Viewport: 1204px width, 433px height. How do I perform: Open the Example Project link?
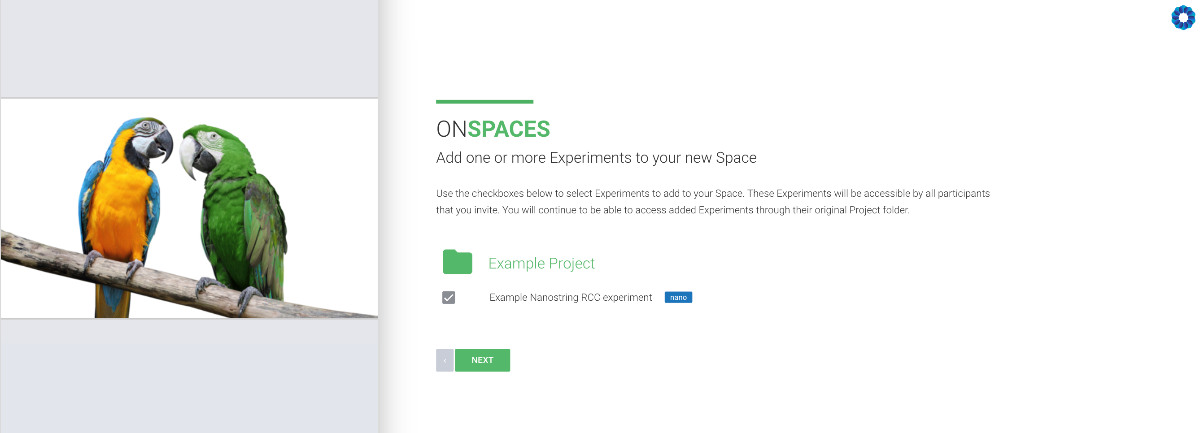pyautogui.click(x=541, y=264)
